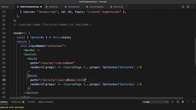The image size is (196, 110).
Task: Click line number 28 in the gutter
Action: click(4, 33)
